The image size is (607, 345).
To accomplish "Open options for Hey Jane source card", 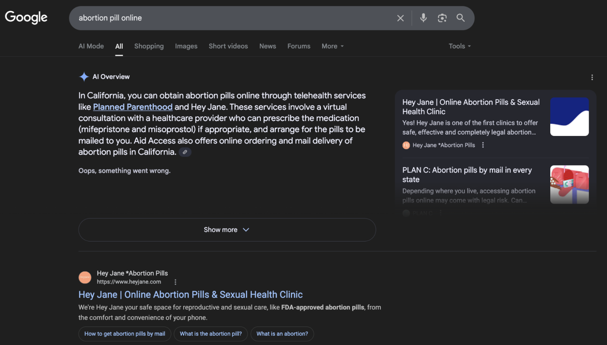I will 483,145.
